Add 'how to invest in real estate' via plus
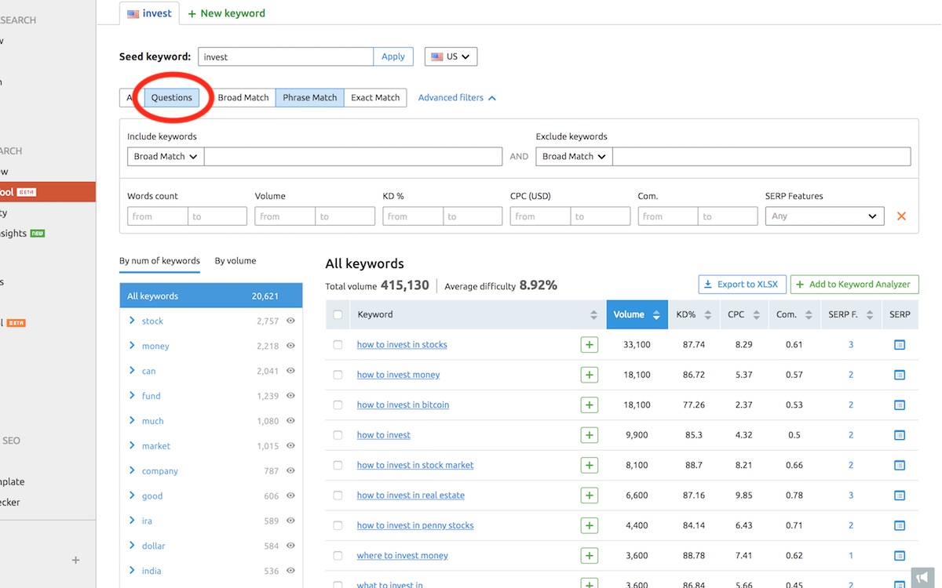 pos(589,495)
